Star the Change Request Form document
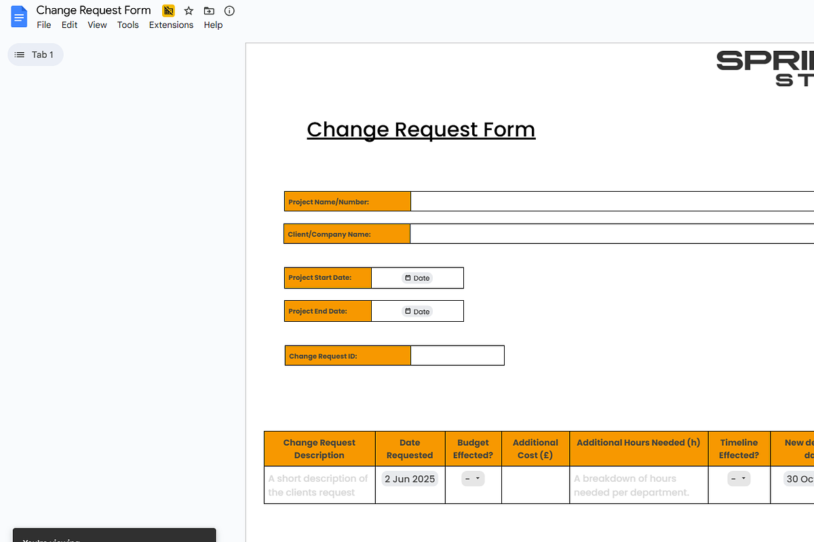The image size is (814, 542). (189, 11)
